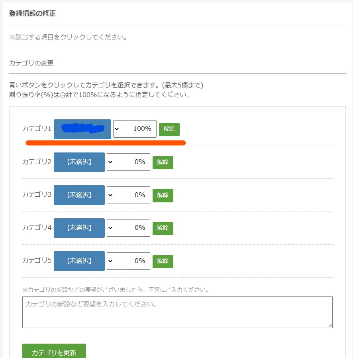The width and height of the screenshot is (353, 358).
Task: Click the green 解除 button for カテゴリ1
Action: coord(169,129)
